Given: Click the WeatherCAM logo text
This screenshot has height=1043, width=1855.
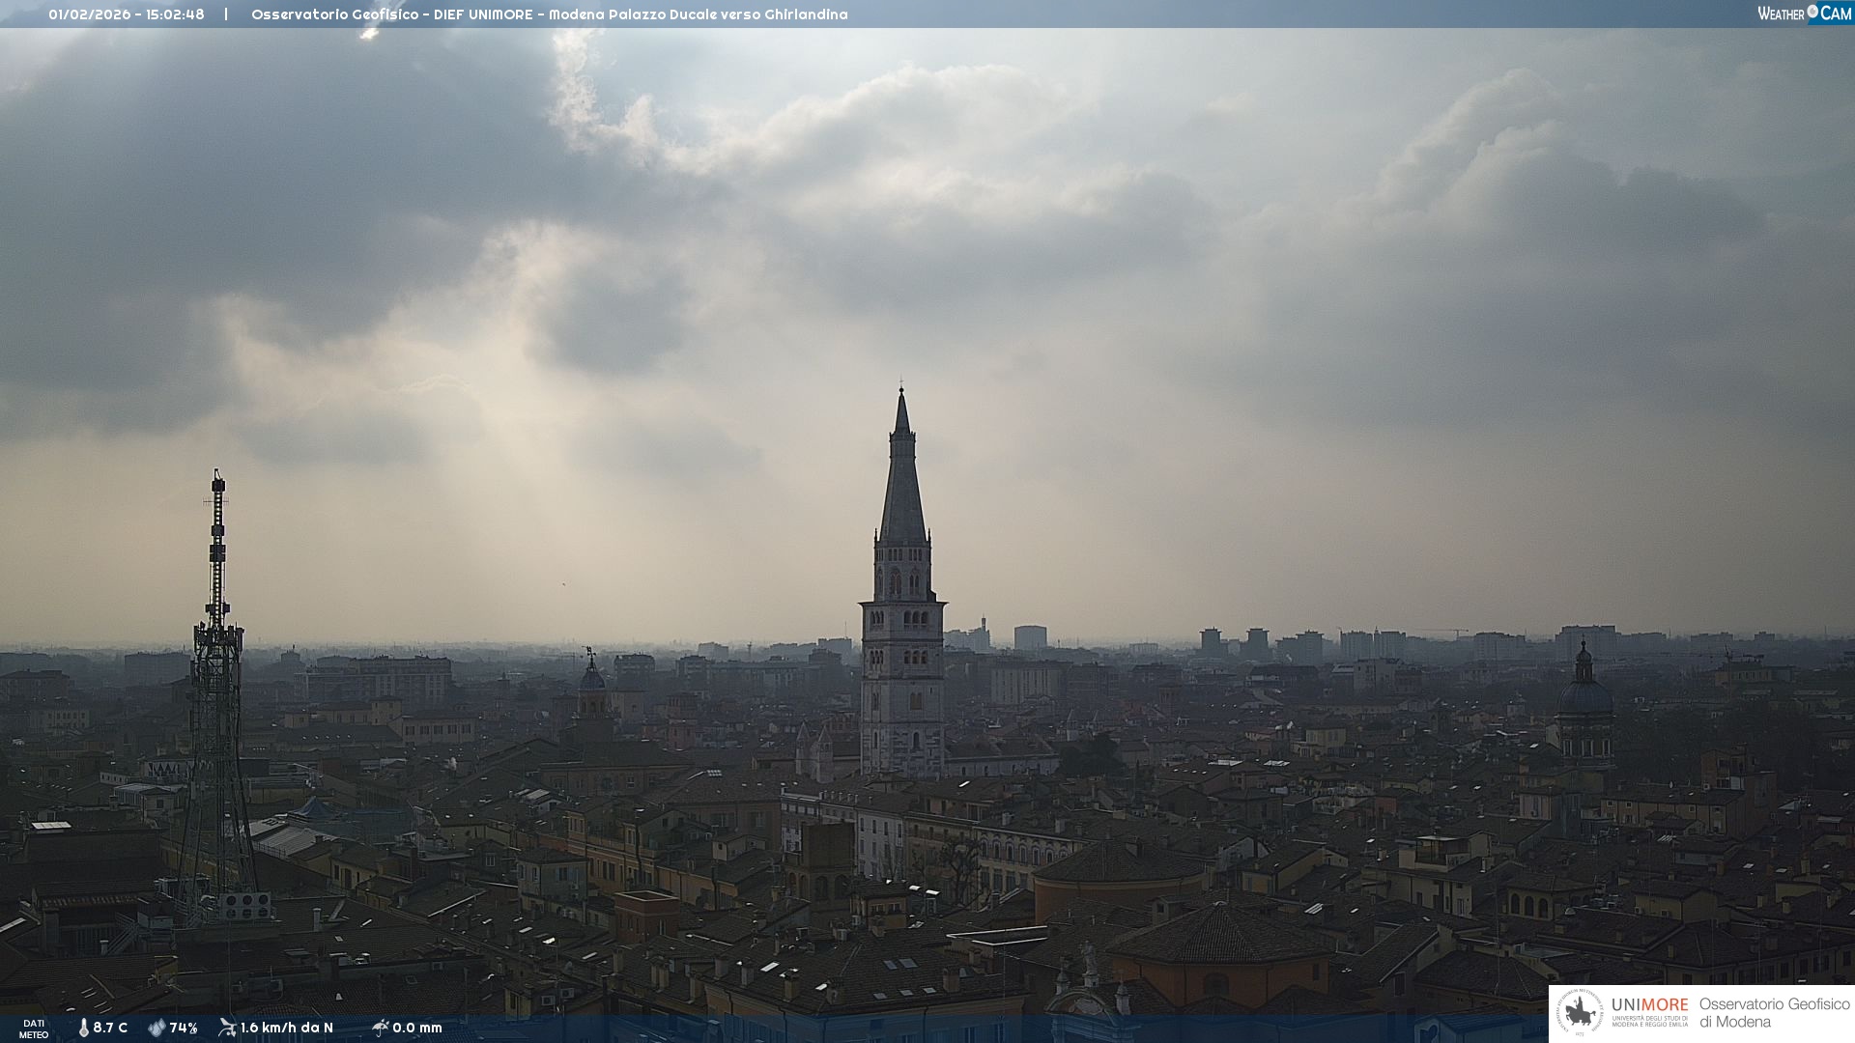Looking at the screenshot, I should [x=1804, y=14].
